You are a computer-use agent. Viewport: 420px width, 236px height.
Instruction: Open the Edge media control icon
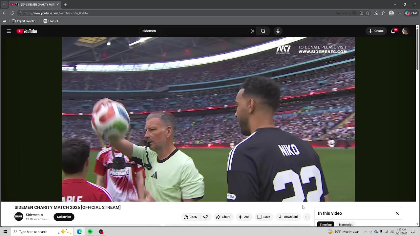pos(376,13)
